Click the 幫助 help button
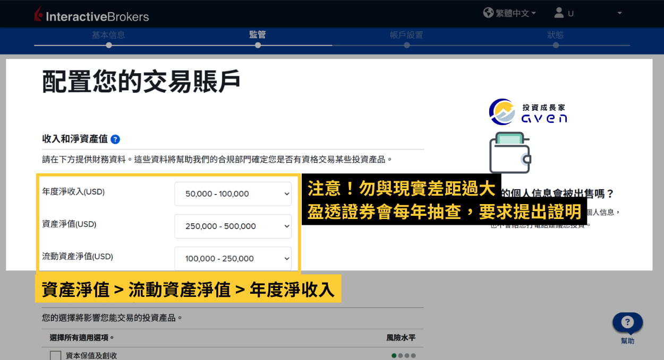The image size is (664, 360). (627, 328)
